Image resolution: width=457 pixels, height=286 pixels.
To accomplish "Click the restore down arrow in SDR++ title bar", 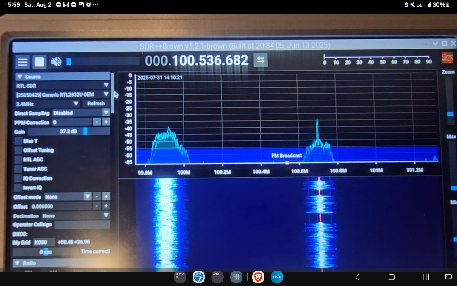I will (x=435, y=43).
